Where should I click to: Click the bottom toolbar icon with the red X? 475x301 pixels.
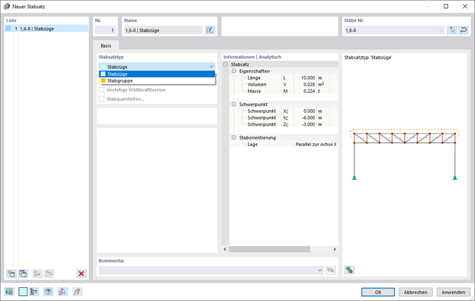pyautogui.click(x=62, y=292)
